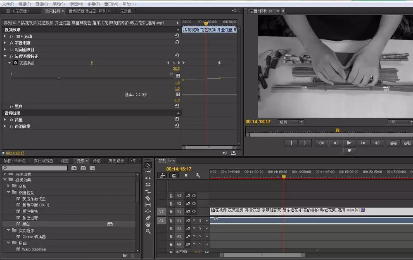Viewport: 413px width, 260px height.
Task: Click the Mark In button in Program monitor
Action: click(292, 143)
